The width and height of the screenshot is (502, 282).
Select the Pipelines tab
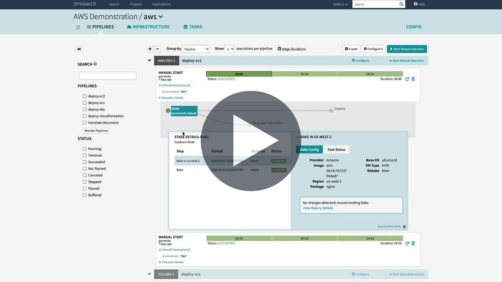click(100, 27)
